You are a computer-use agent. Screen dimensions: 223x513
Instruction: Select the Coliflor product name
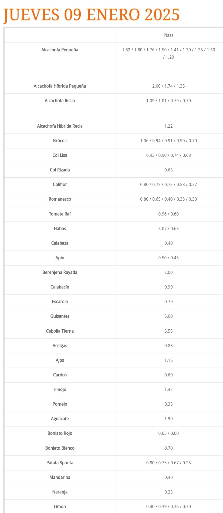click(x=60, y=185)
